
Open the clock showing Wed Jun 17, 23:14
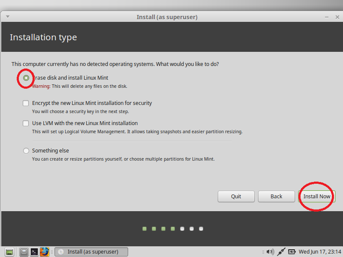[x=320, y=252]
